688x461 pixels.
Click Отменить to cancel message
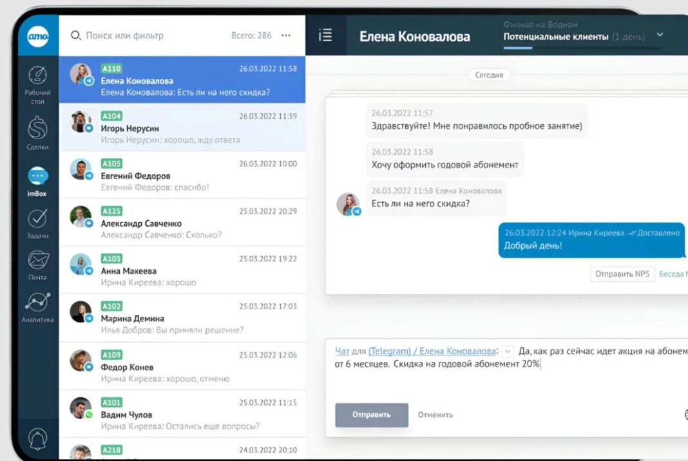click(435, 415)
